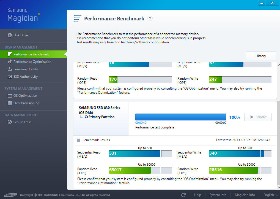The height and width of the screenshot is (199, 280).
Task: Click the Up to 30000 label
Action: pyautogui.click(x=247, y=165)
